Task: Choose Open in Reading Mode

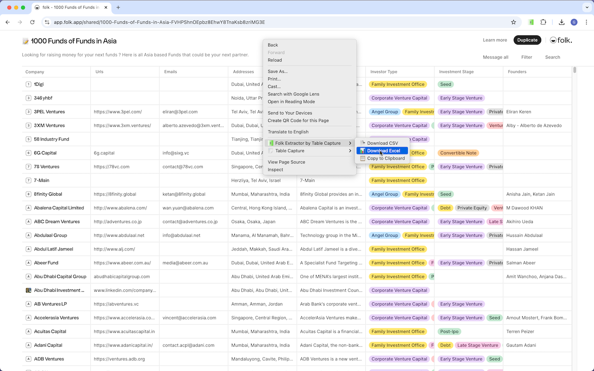Action: coord(310,102)
